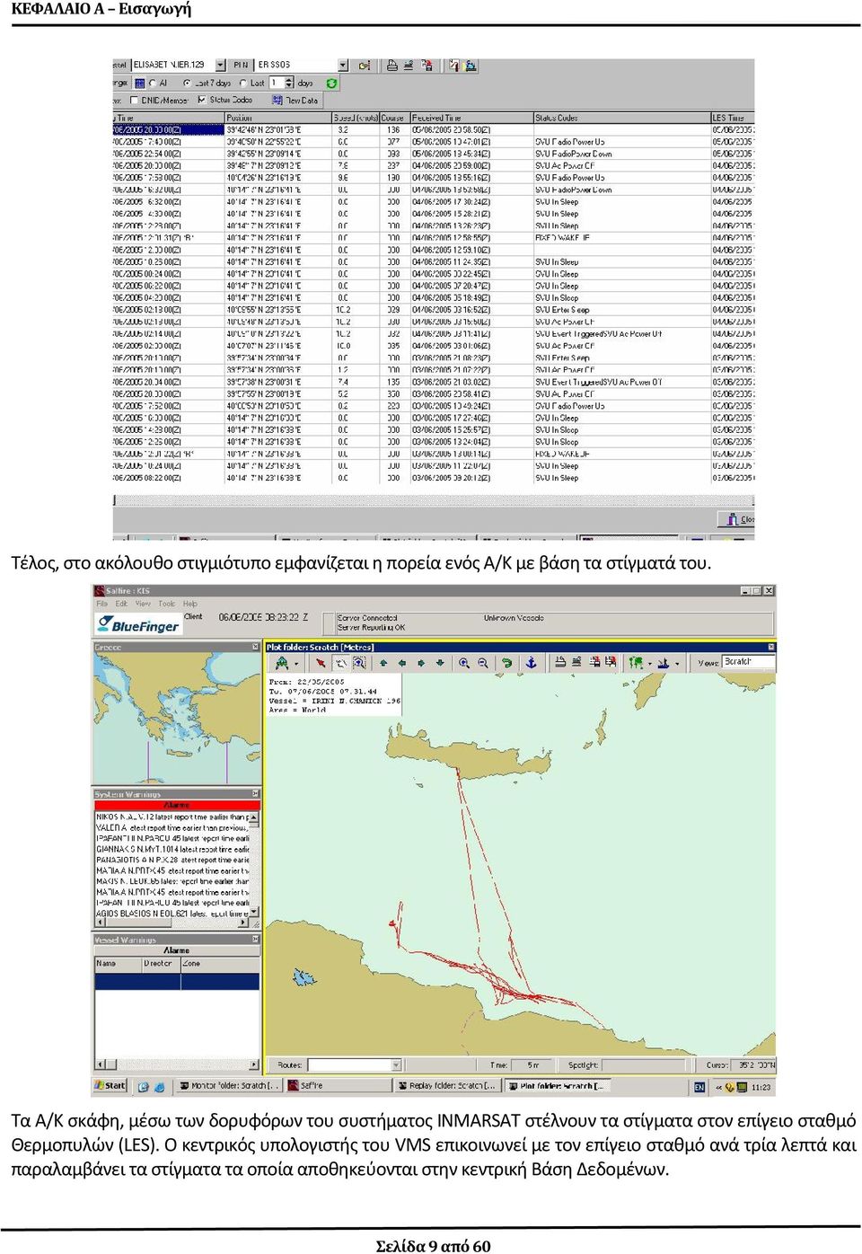This screenshot has width=862, height=1254.
Task: Click the EN language indicator in tray
Action: coord(699,1087)
